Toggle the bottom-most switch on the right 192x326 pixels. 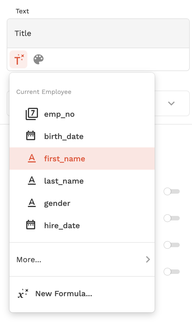[x=171, y=271]
